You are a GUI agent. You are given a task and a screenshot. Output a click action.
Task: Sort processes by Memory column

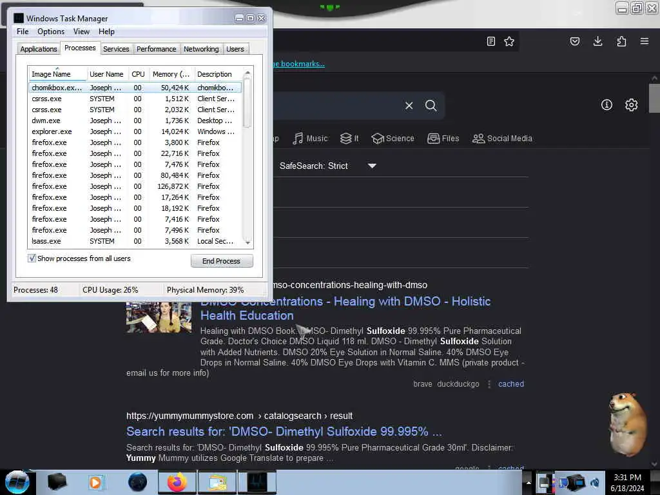click(171, 74)
